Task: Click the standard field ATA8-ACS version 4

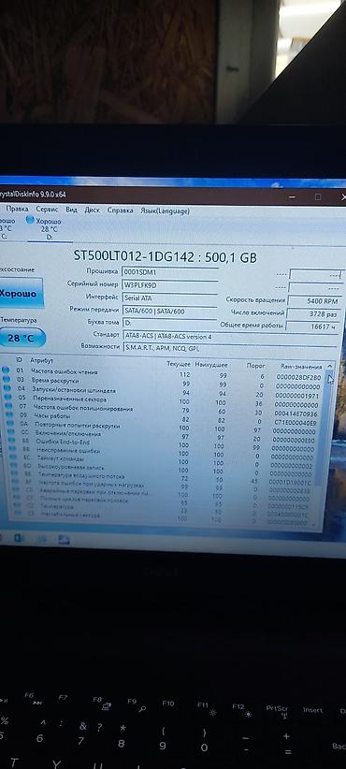Action: pyautogui.click(x=231, y=337)
